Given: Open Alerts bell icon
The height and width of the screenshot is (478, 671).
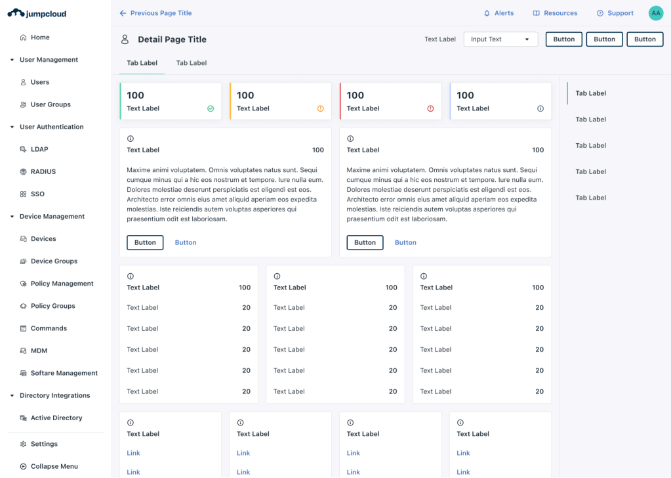Looking at the screenshot, I should pyautogui.click(x=487, y=13).
